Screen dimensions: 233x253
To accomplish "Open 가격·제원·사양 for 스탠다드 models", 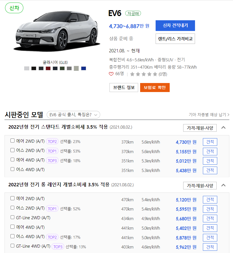I will (x=200, y=128).
